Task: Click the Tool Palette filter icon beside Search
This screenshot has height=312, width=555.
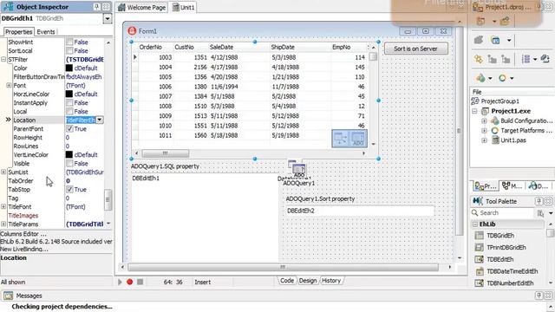Action: tap(540, 213)
